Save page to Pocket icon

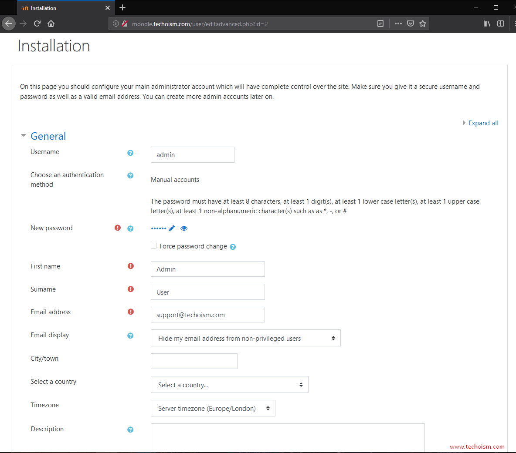pyautogui.click(x=411, y=23)
